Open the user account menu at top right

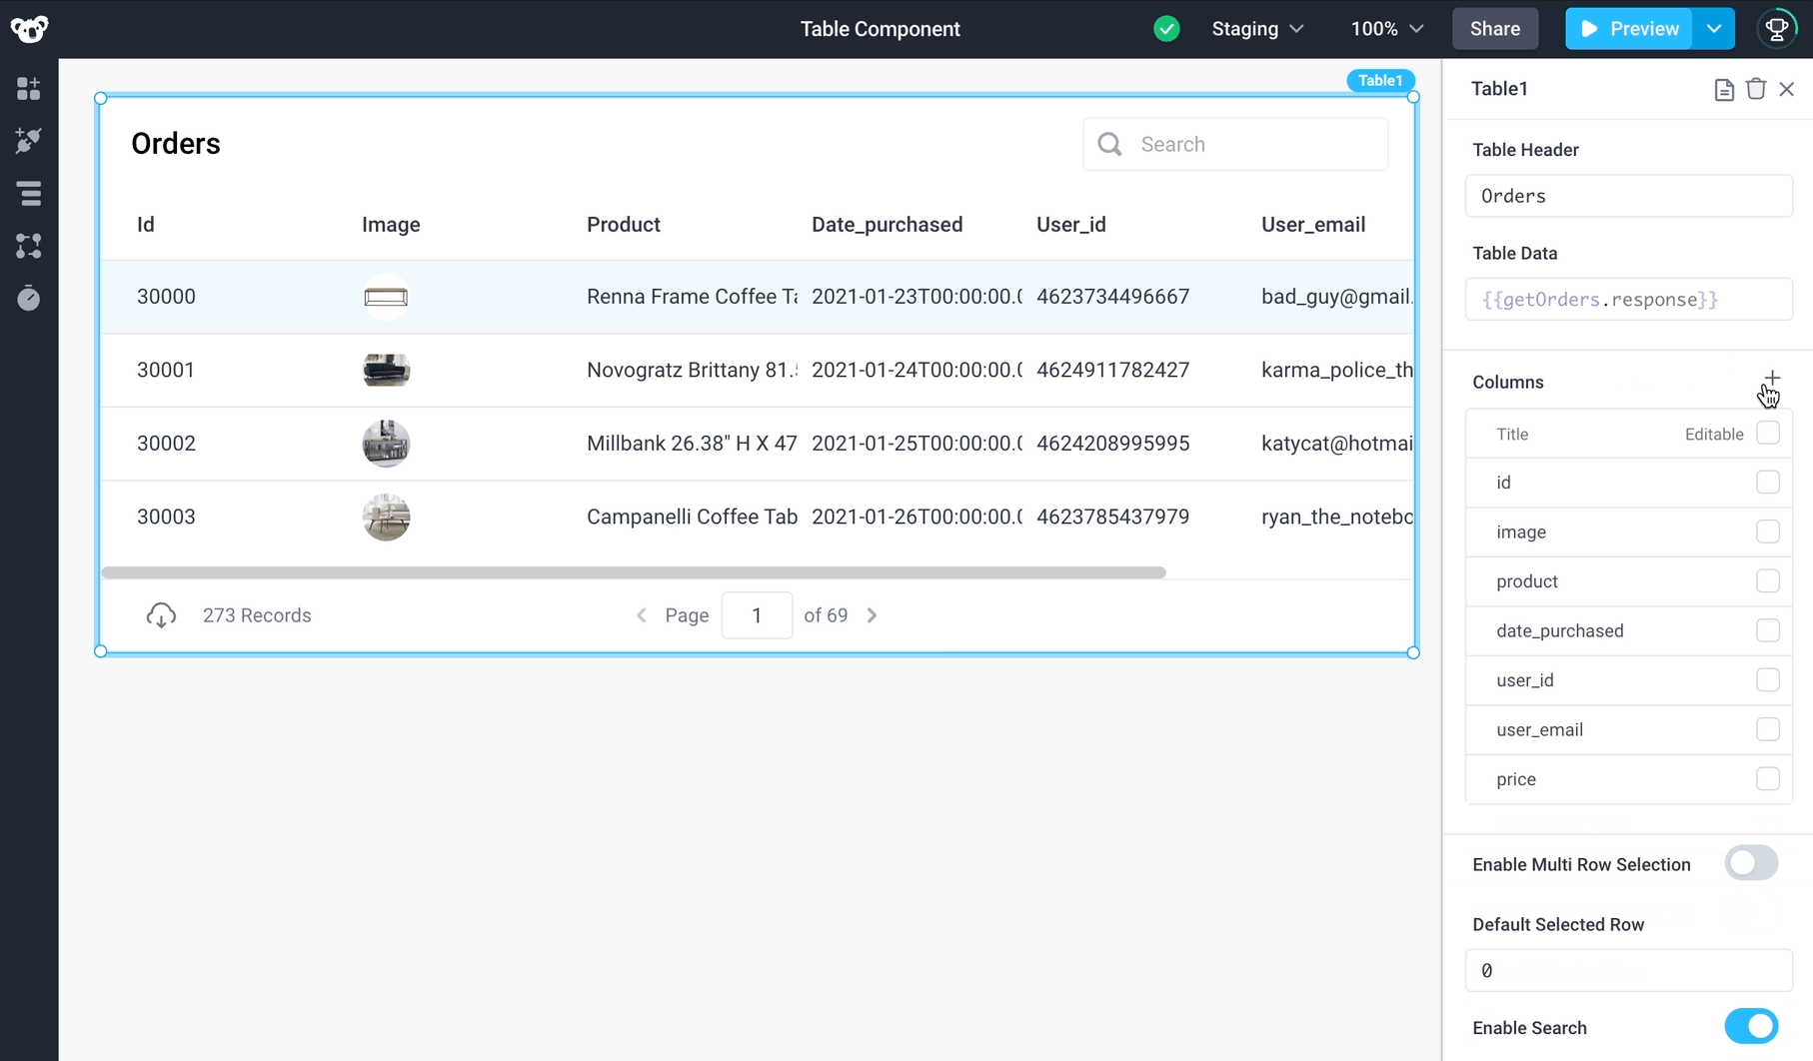click(1777, 28)
